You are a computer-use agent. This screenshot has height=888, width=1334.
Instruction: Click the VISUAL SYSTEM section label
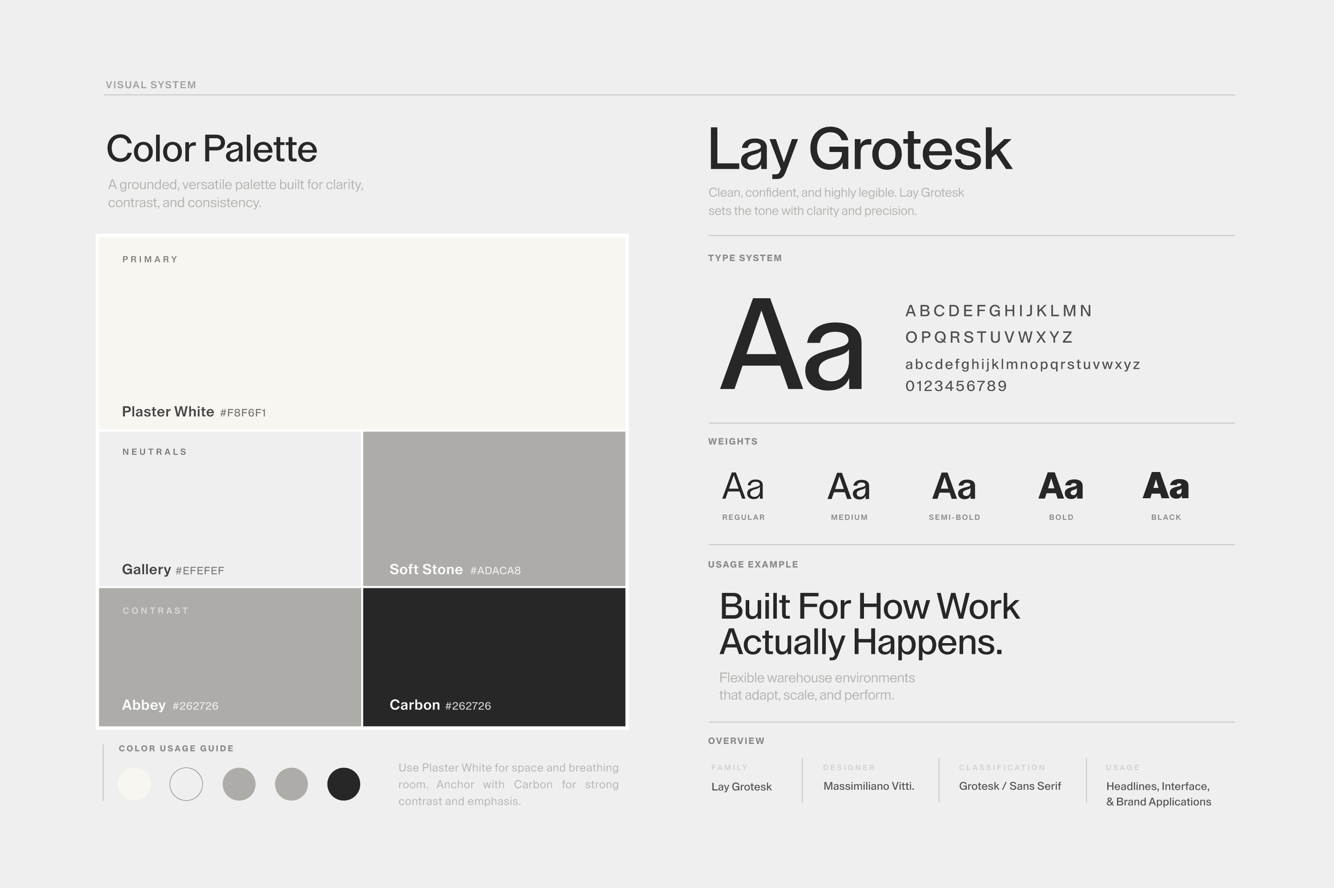(150, 85)
